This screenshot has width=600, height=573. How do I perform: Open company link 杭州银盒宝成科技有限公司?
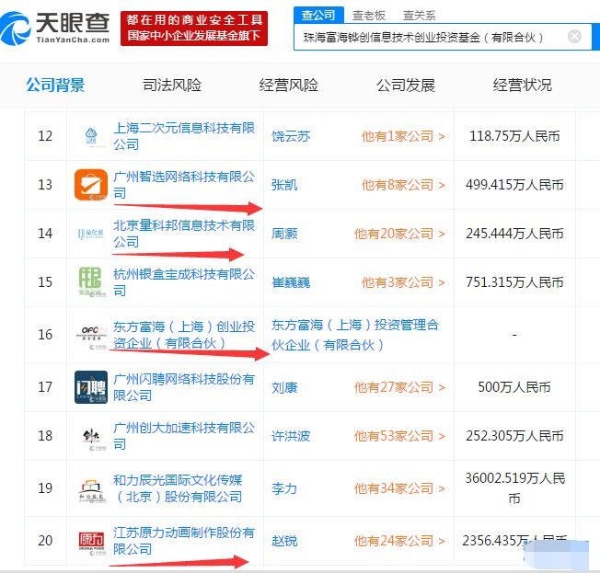pos(184,282)
